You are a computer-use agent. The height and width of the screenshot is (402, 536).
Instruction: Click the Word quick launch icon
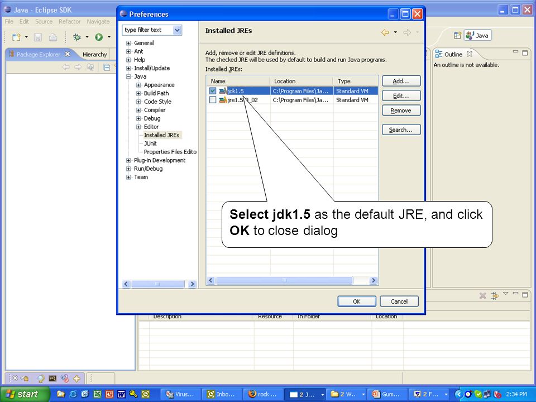121,394
